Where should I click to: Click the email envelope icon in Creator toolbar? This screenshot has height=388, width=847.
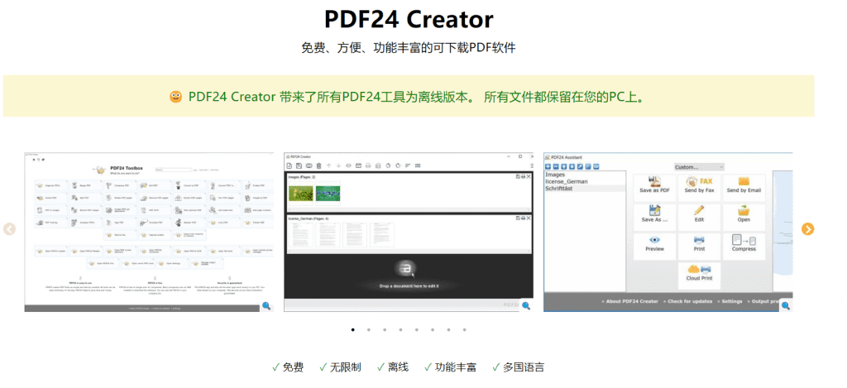tap(358, 165)
